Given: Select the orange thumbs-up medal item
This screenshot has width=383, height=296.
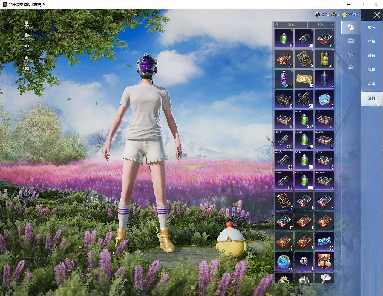Looking at the screenshot, I should click(x=324, y=262).
